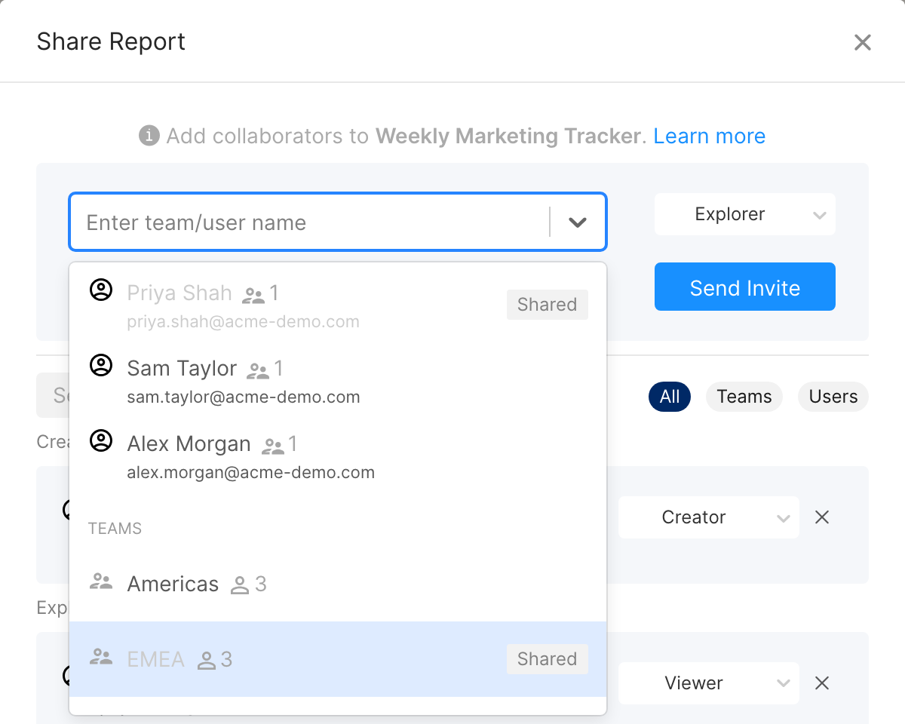The height and width of the screenshot is (724, 905).
Task: Open the Learn more link
Action: tap(709, 136)
